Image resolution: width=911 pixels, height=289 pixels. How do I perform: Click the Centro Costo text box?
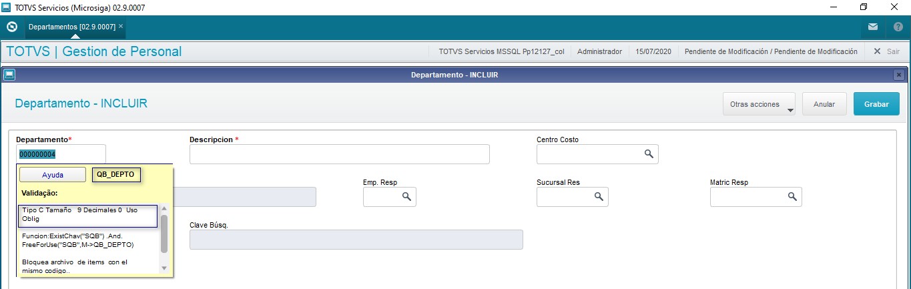[597, 154]
